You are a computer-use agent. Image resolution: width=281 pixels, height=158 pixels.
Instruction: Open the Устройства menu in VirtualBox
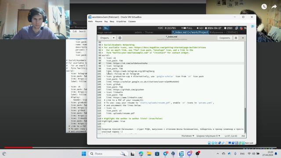click(121, 22)
